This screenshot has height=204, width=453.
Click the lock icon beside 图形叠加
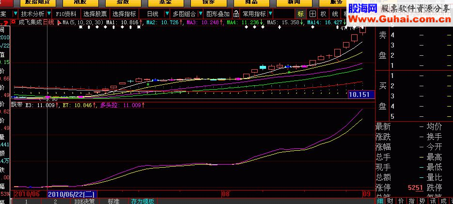tap(236, 14)
